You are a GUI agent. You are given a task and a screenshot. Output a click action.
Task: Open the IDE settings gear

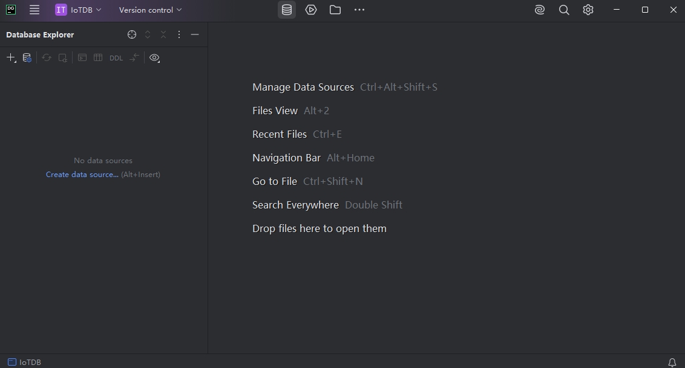588,10
